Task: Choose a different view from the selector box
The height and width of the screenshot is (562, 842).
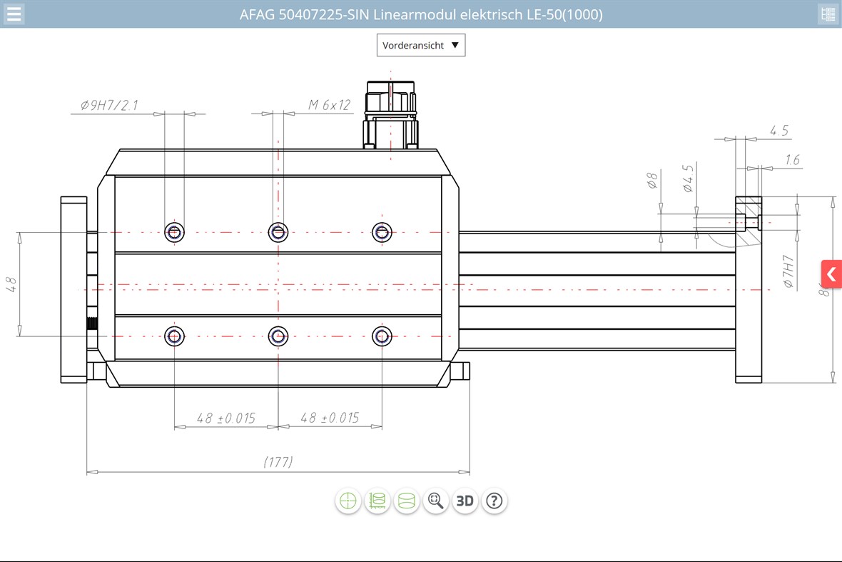Action: [x=421, y=45]
